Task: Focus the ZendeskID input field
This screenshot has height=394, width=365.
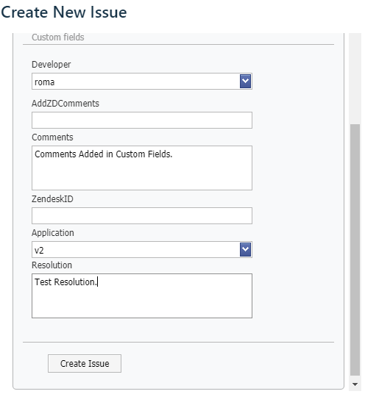Action: point(142,215)
